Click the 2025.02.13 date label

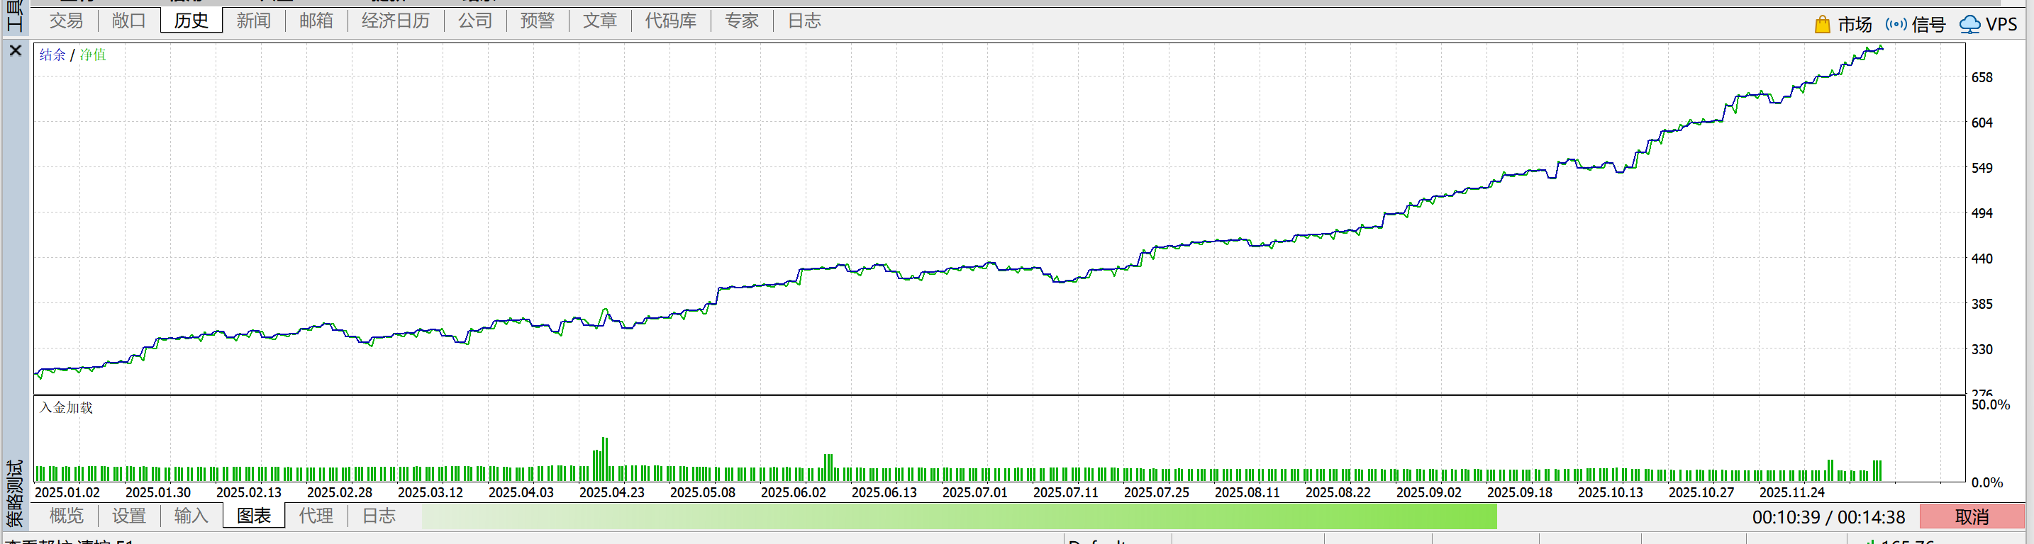[249, 493]
